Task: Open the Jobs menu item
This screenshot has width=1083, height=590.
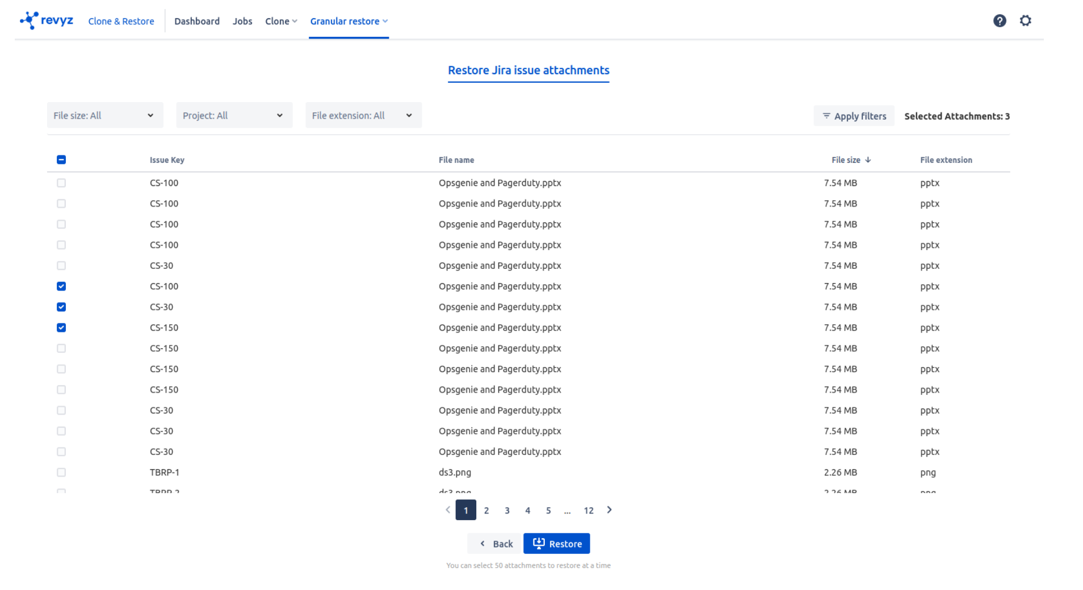Action: click(x=242, y=22)
